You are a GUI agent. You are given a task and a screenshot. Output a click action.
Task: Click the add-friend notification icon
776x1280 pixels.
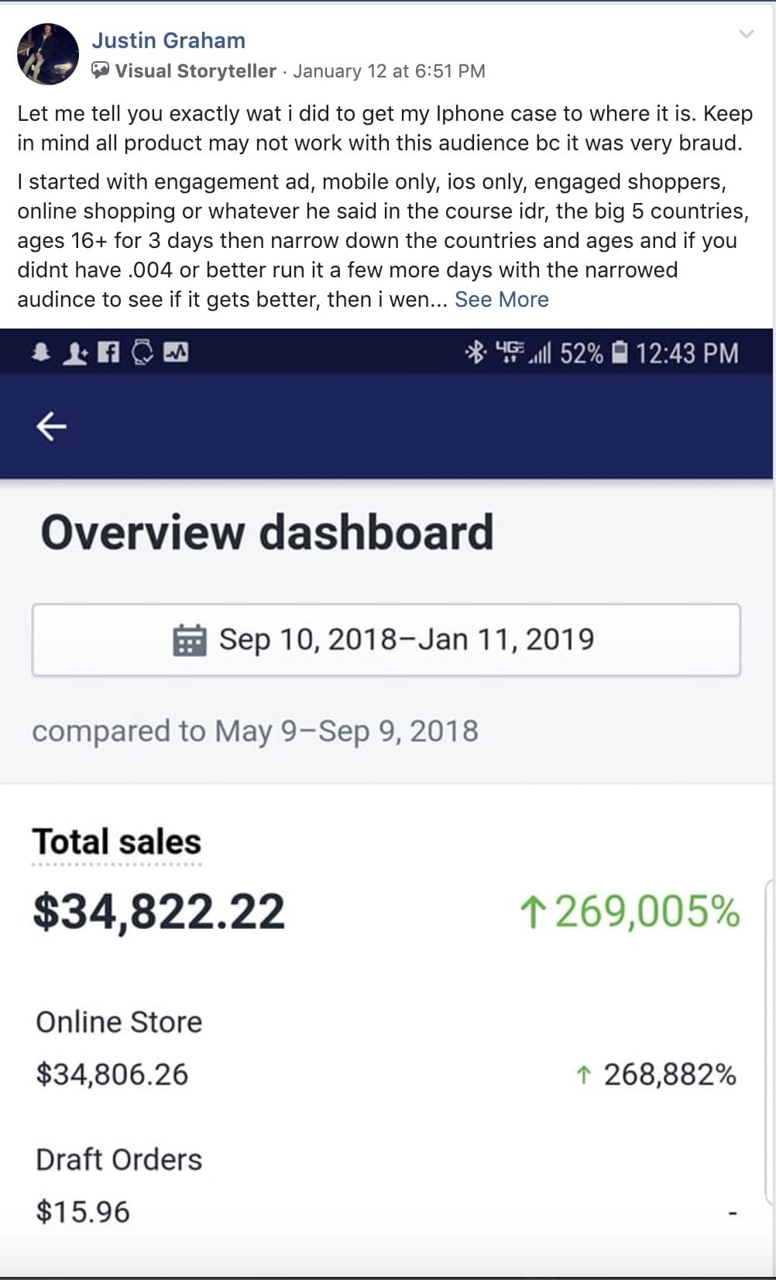[74, 354]
